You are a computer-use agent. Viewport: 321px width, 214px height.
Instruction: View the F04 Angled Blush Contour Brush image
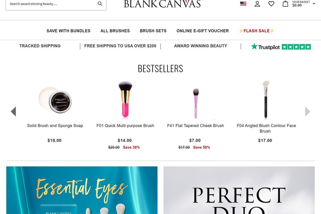266,100
